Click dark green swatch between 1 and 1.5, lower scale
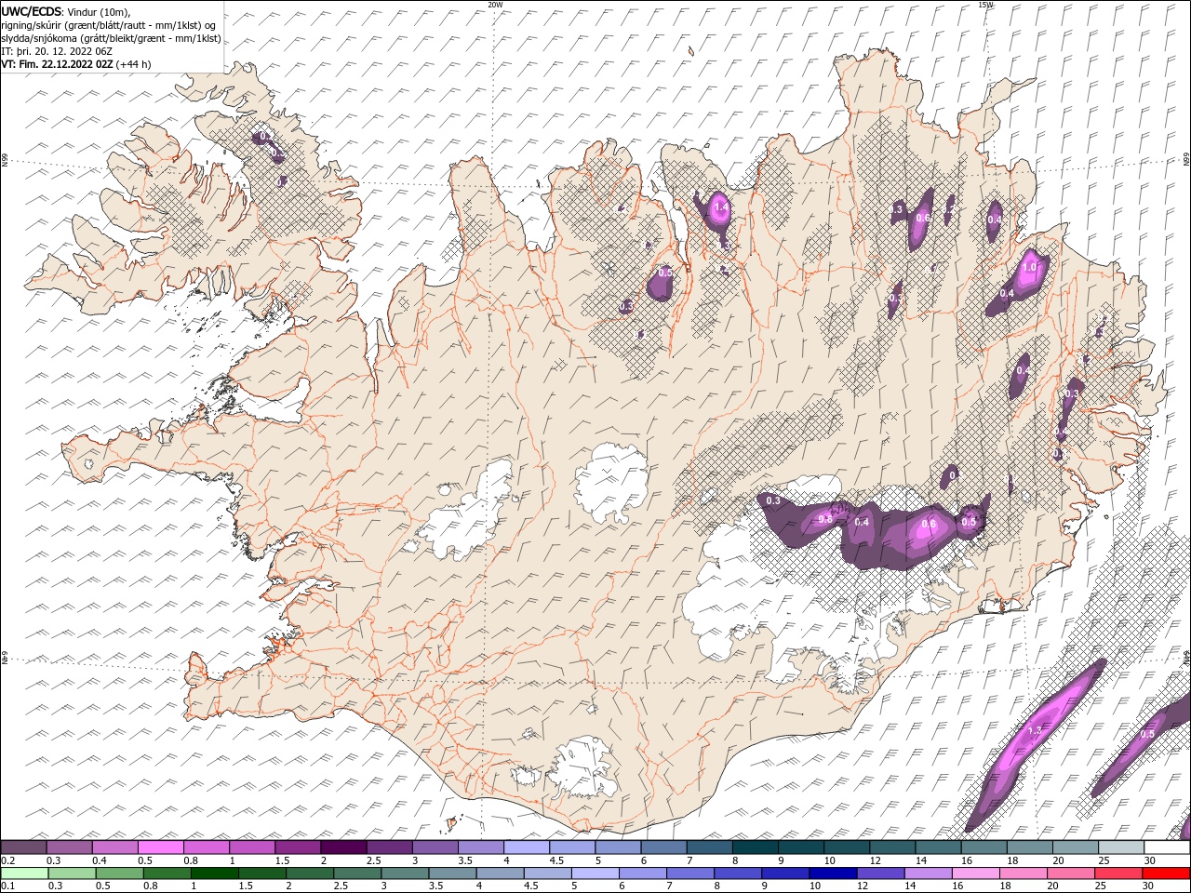The width and height of the screenshot is (1191, 893). tap(215, 873)
